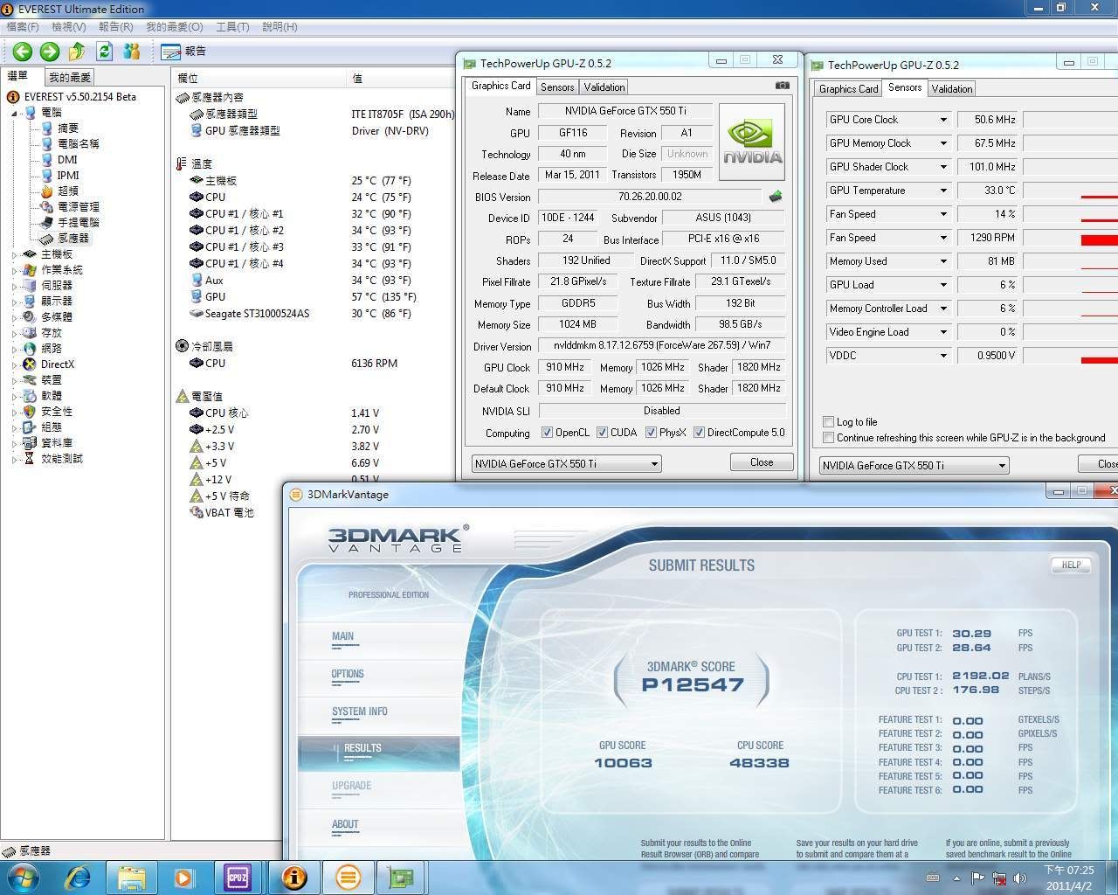Enable Continue refreshing in background checkbox

(828, 438)
